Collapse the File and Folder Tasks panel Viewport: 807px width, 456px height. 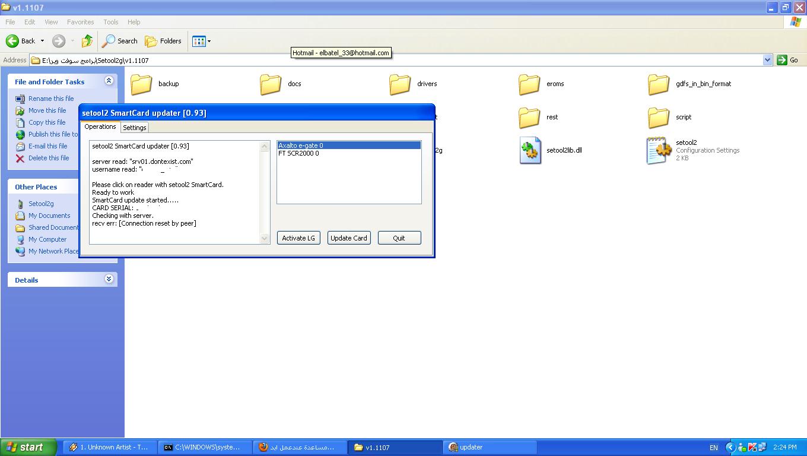[x=109, y=81]
